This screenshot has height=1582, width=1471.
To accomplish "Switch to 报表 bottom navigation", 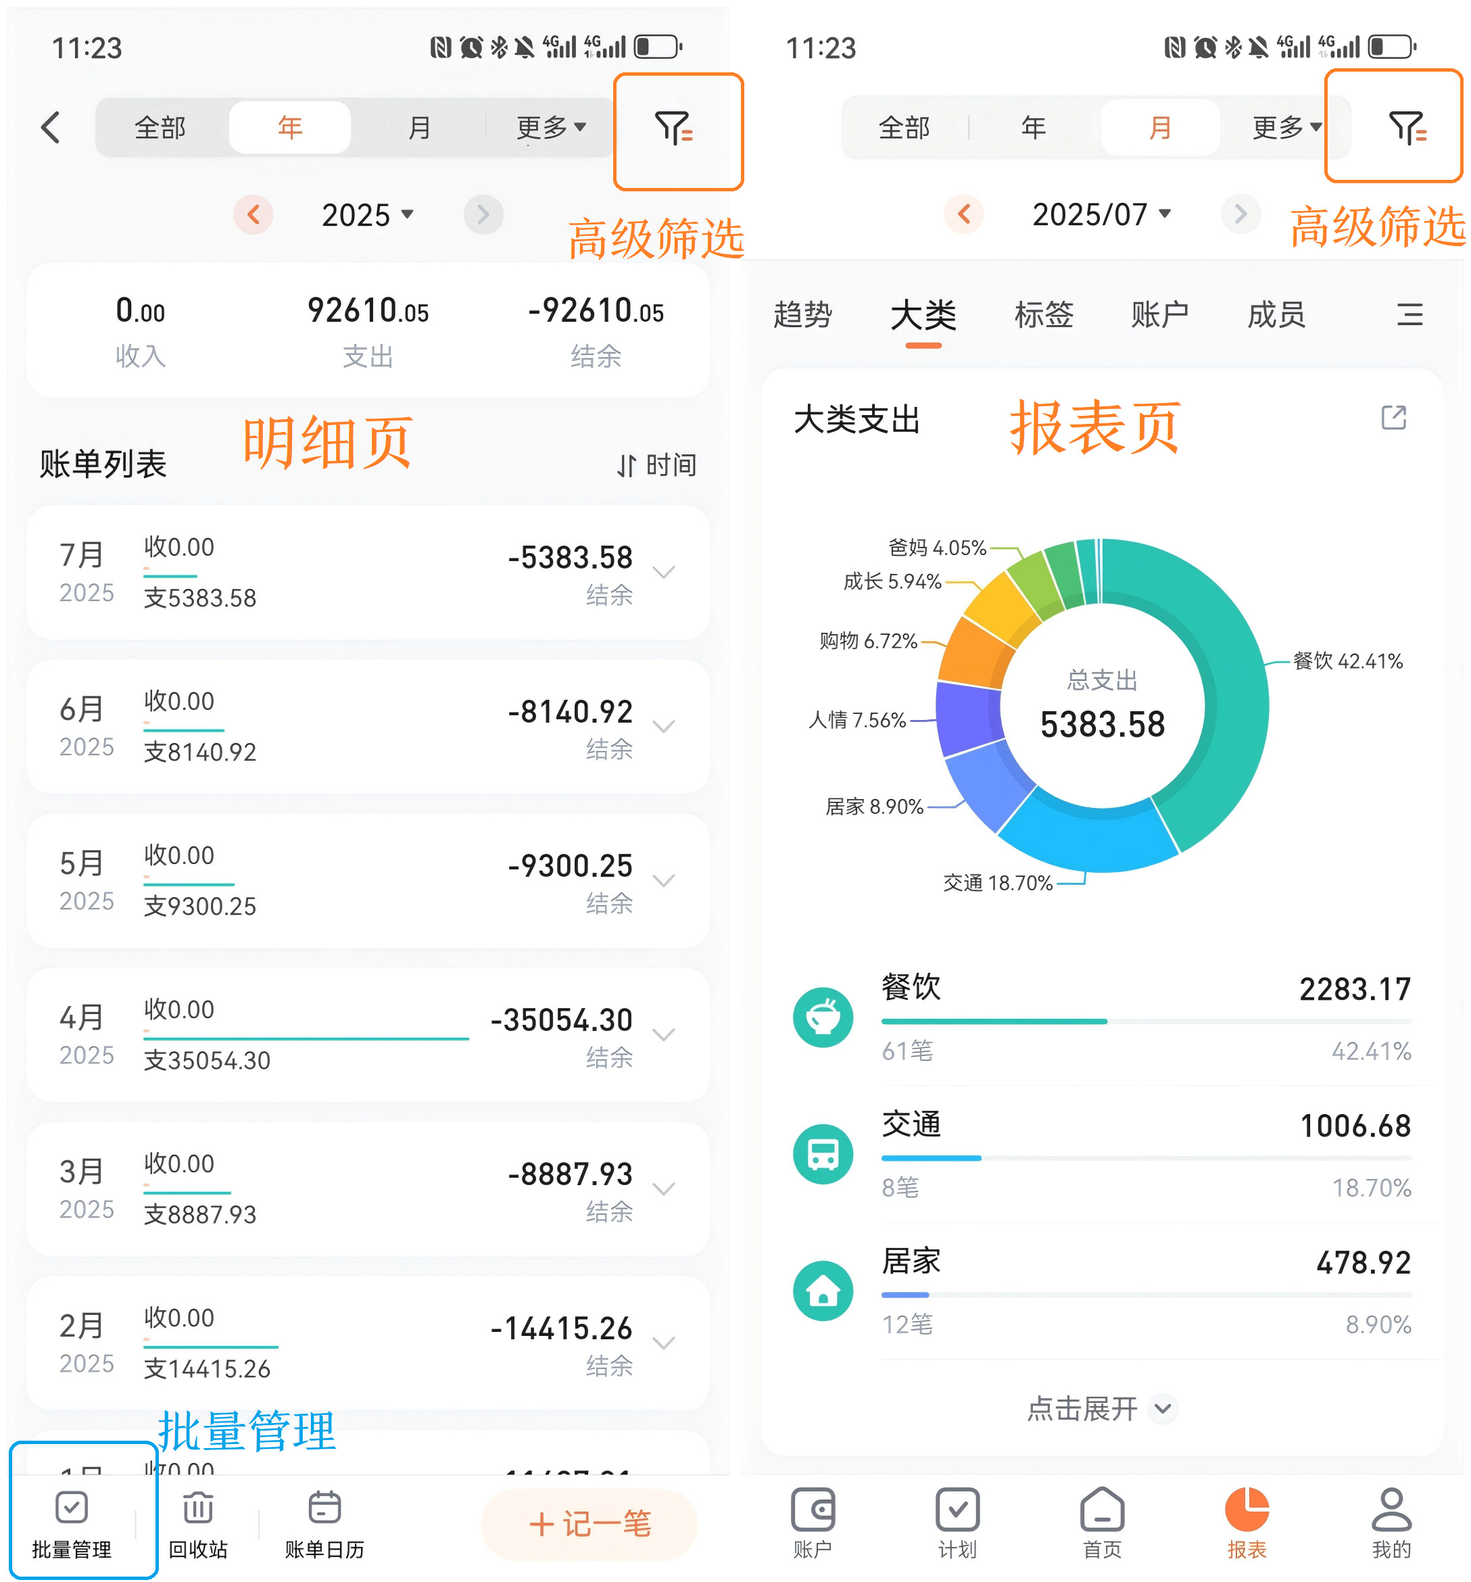I will click(x=1247, y=1523).
